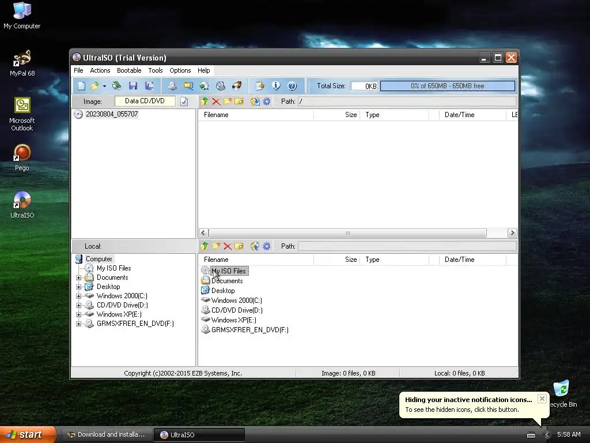Expand CD/DVD Drive(D:) in local tree
The height and width of the screenshot is (443, 590).
click(78, 305)
